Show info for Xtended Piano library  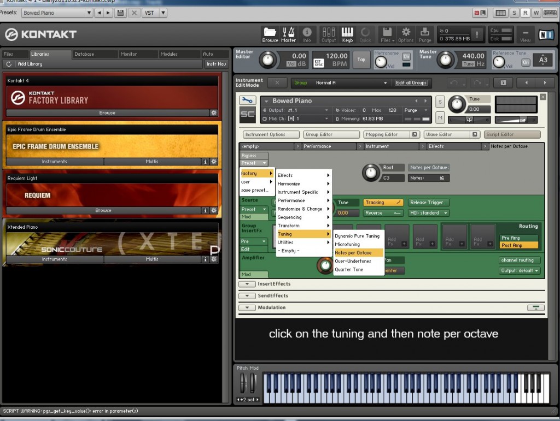pyautogui.click(x=205, y=259)
